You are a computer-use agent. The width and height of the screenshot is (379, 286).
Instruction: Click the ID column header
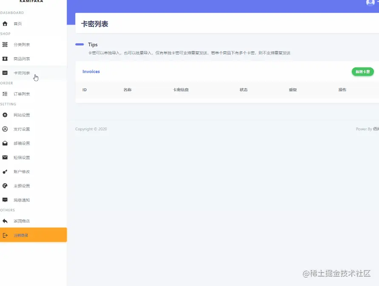85,90
